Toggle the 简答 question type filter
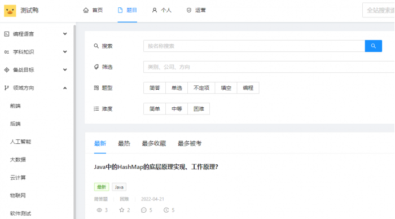 tap(155, 87)
